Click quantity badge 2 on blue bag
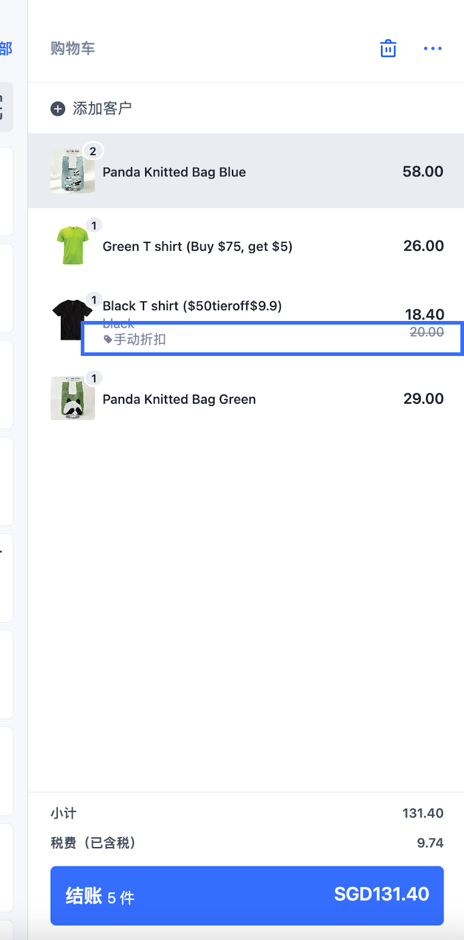464x940 pixels. (93, 151)
